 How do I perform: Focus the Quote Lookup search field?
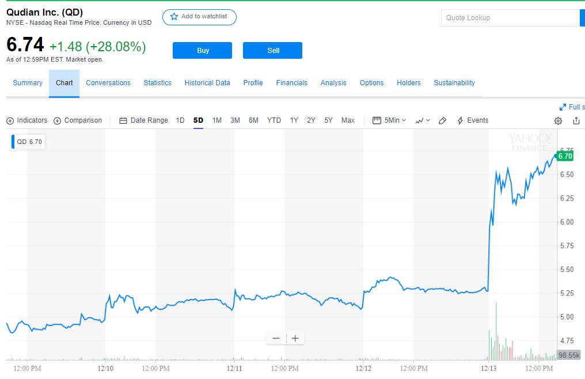(x=510, y=17)
